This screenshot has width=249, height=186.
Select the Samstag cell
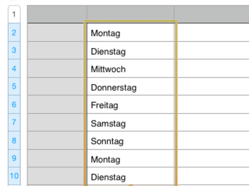click(131, 123)
